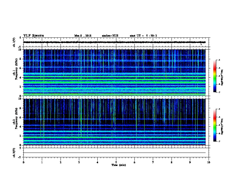The height and width of the screenshot is (182, 235).
Task: Click the station=HUS label
Action: pos(110,36)
